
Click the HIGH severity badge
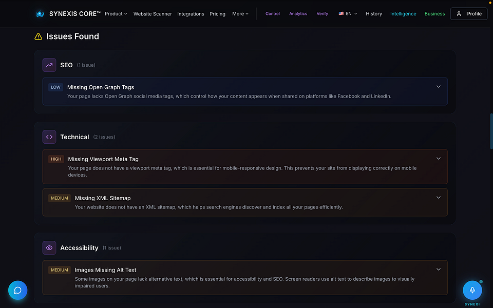pos(56,159)
